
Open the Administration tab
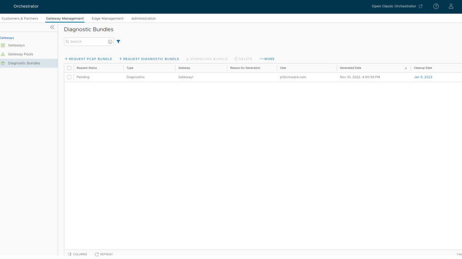[143, 18]
